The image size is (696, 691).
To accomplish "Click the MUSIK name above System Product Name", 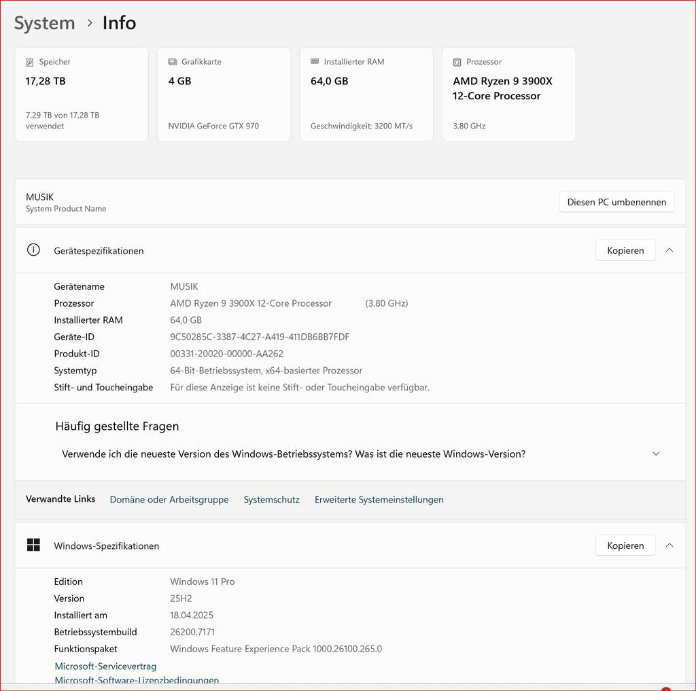I will click(39, 197).
